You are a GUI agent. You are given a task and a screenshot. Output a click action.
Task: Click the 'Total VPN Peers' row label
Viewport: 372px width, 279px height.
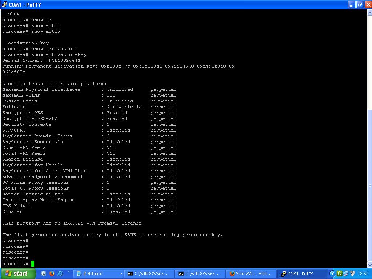tap(24, 154)
